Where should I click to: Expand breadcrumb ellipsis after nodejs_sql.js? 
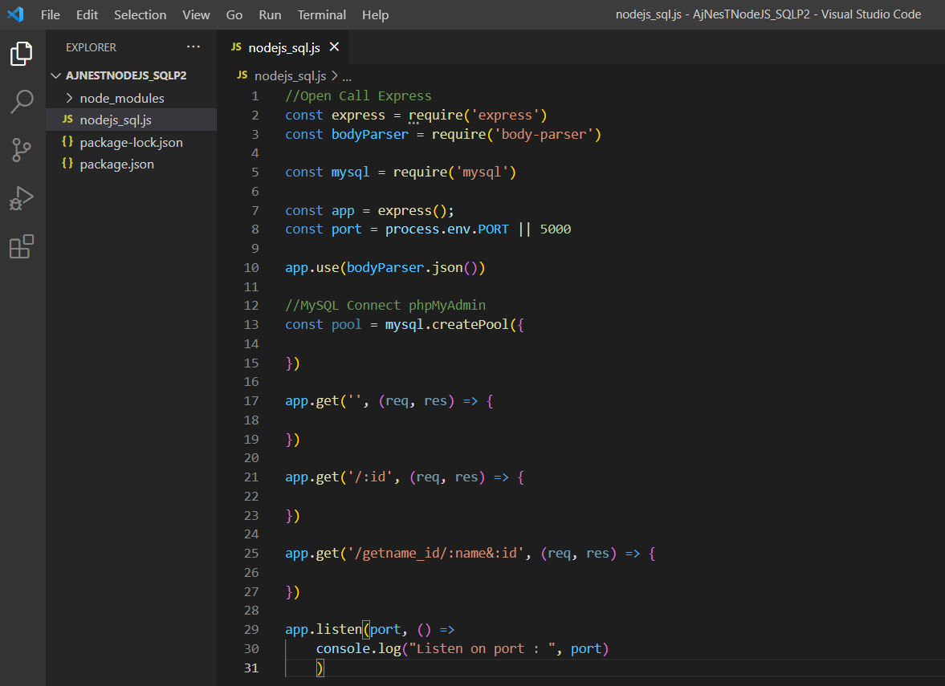click(x=347, y=76)
